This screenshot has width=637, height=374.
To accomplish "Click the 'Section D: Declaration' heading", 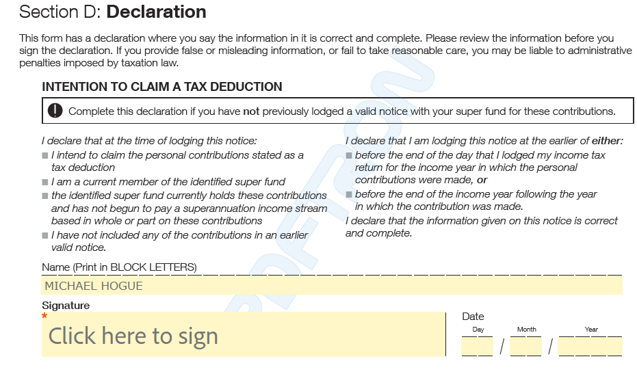I will coord(112,12).
